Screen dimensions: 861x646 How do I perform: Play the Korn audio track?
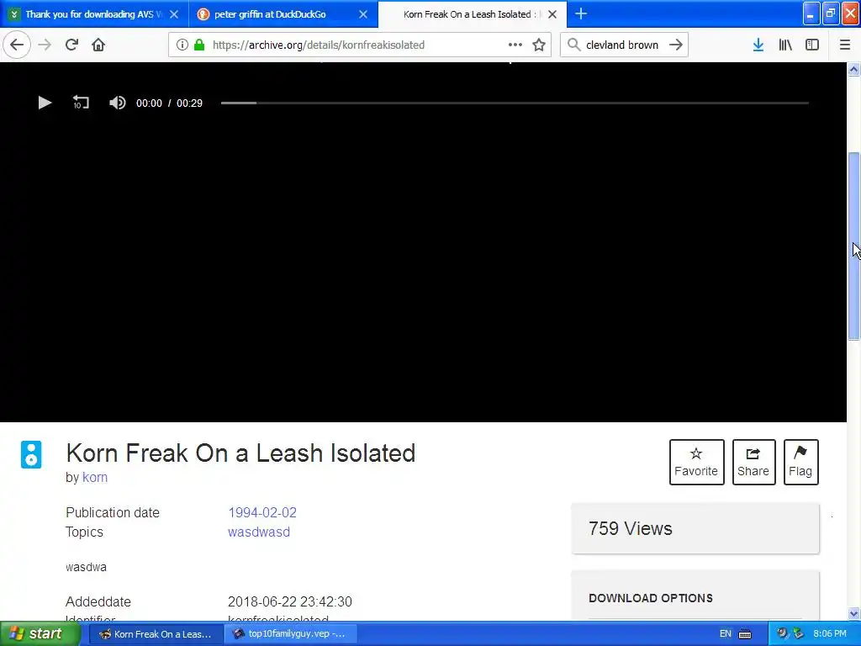pos(45,103)
